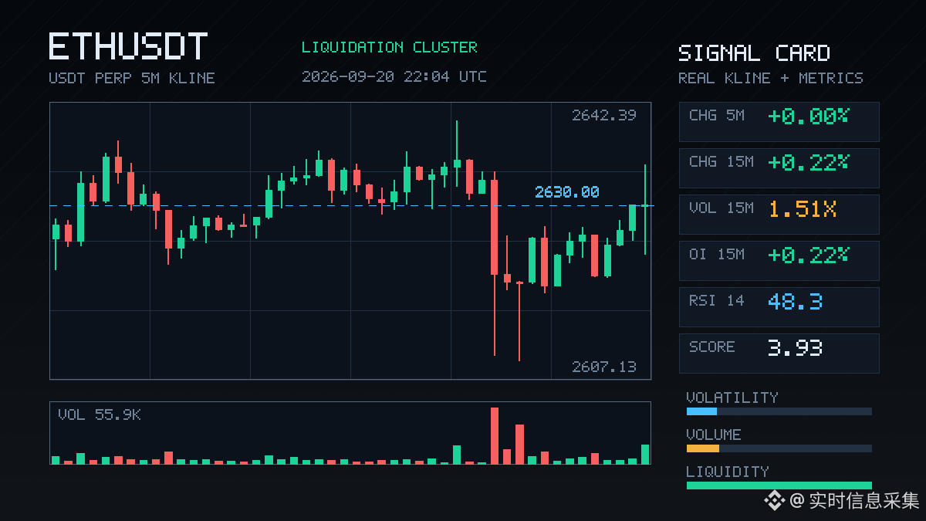This screenshot has width=926, height=521.
Task: Click the SIGNAL CARD heading
Action: tap(754, 53)
